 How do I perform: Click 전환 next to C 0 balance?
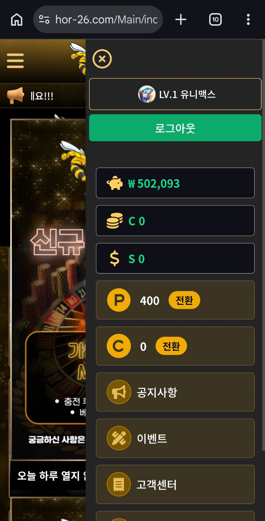(x=171, y=346)
